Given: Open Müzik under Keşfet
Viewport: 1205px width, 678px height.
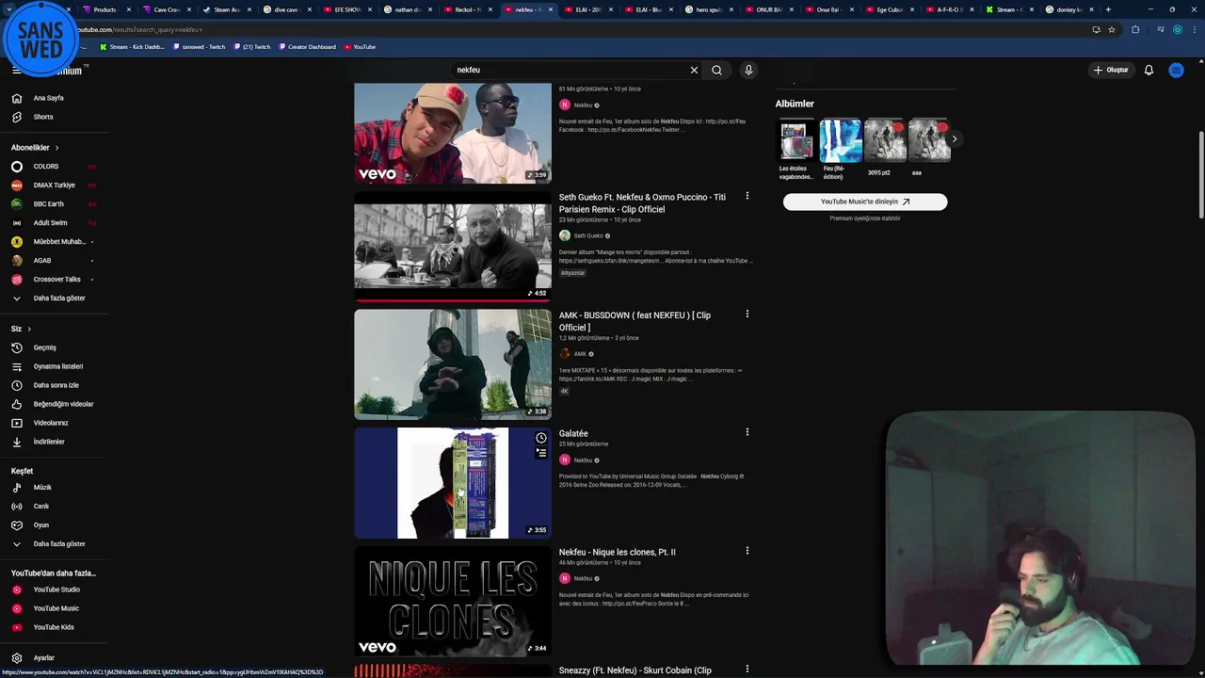Looking at the screenshot, I should click(54, 487).
